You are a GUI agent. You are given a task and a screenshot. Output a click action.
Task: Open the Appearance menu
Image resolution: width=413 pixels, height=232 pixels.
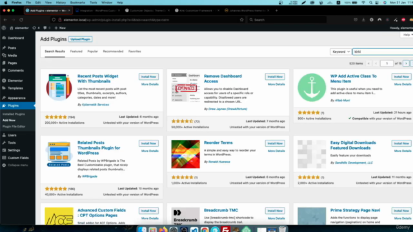pyautogui.click(x=17, y=98)
